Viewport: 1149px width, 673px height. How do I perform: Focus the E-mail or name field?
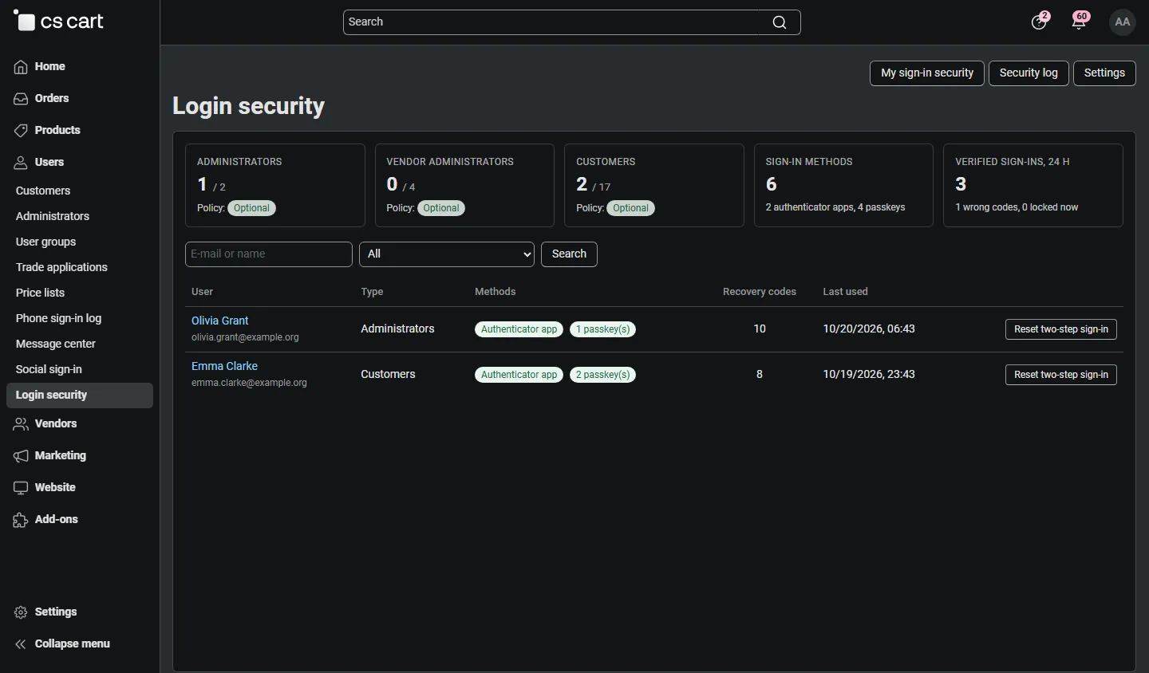(x=269, y=254)
